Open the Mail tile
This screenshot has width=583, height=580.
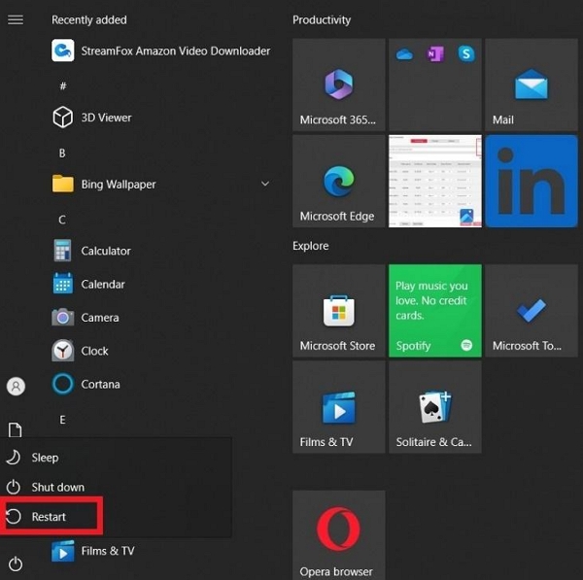tap(532, 85)
